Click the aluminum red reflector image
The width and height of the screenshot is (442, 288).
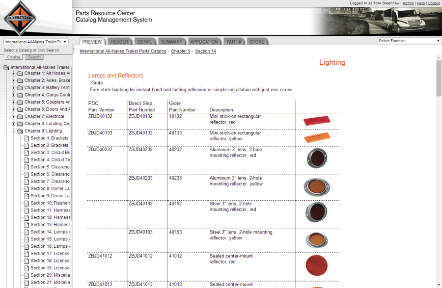point(317,158)
